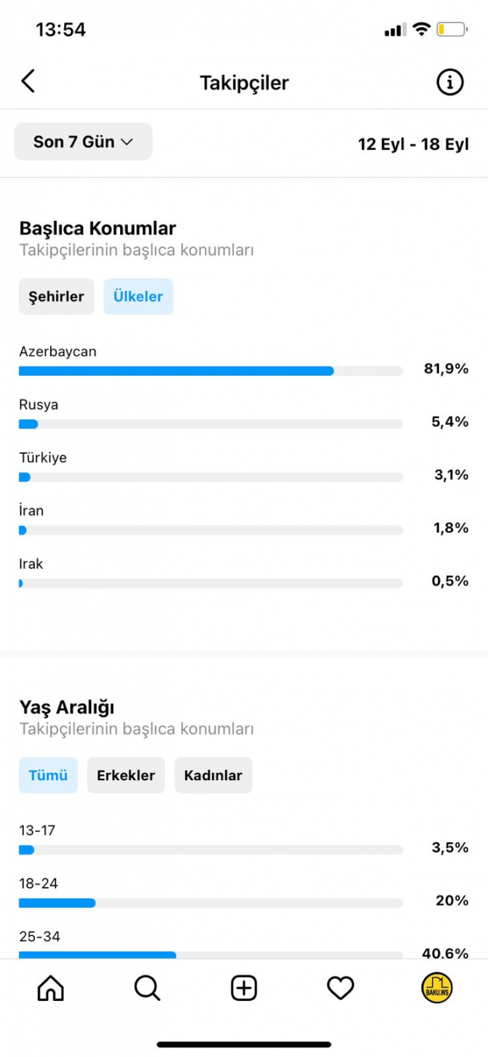Tap the battery indicator in status bar
488x1057 pixels.
click(x=452, y=30)
